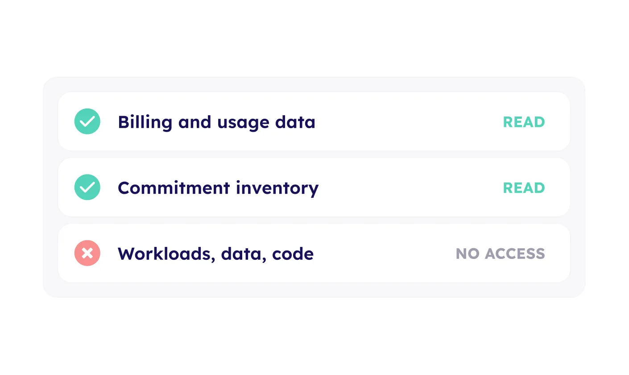Open the Billing and usage data label

click(x=216, y=122)
